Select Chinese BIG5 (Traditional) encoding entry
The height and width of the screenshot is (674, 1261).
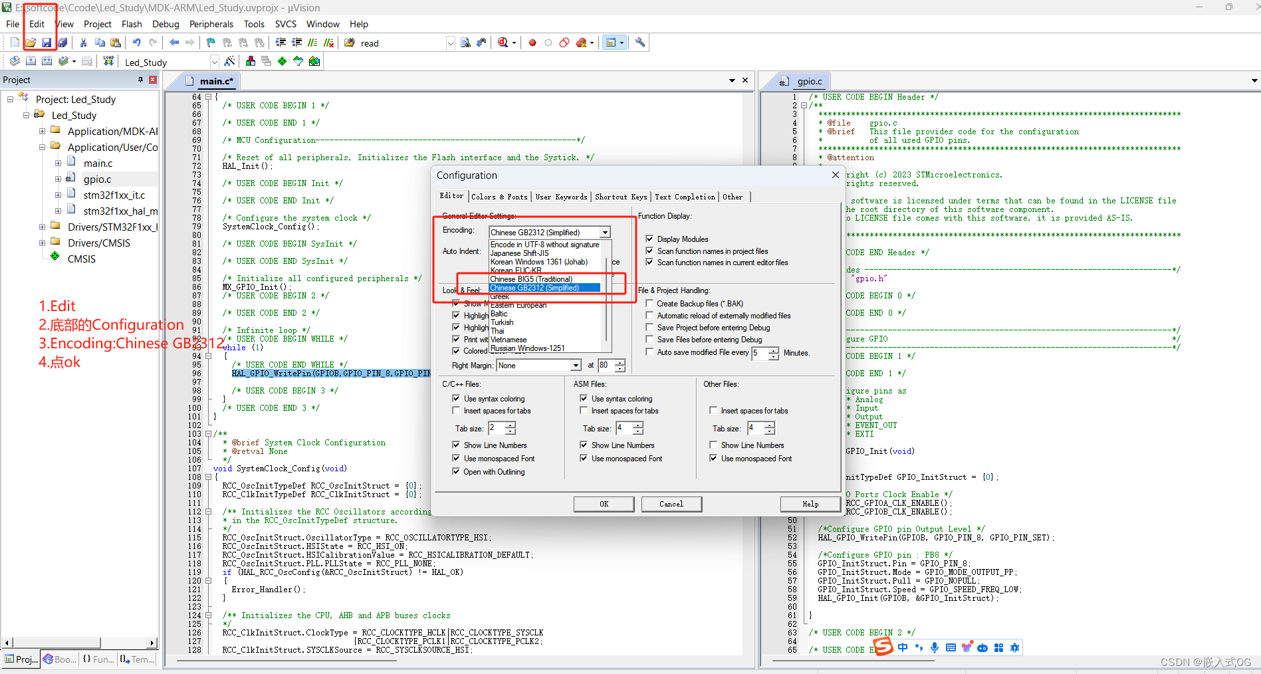[532, 279]
